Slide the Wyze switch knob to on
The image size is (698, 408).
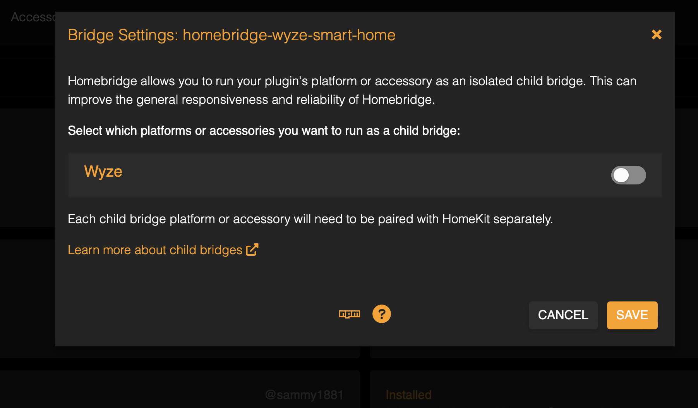[x=621, y=175]
